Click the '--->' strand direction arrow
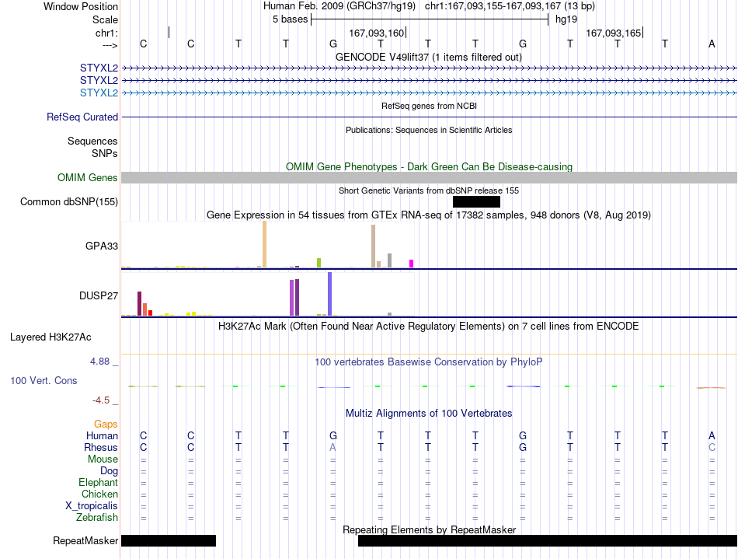The image size is (738, 559). pos(110,45)
